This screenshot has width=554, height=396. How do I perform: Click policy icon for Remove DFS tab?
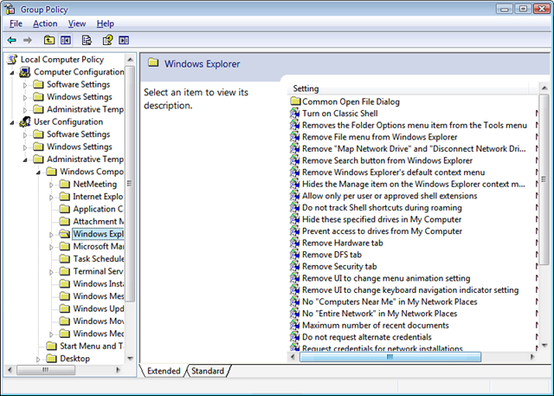[x=294, y=255]
